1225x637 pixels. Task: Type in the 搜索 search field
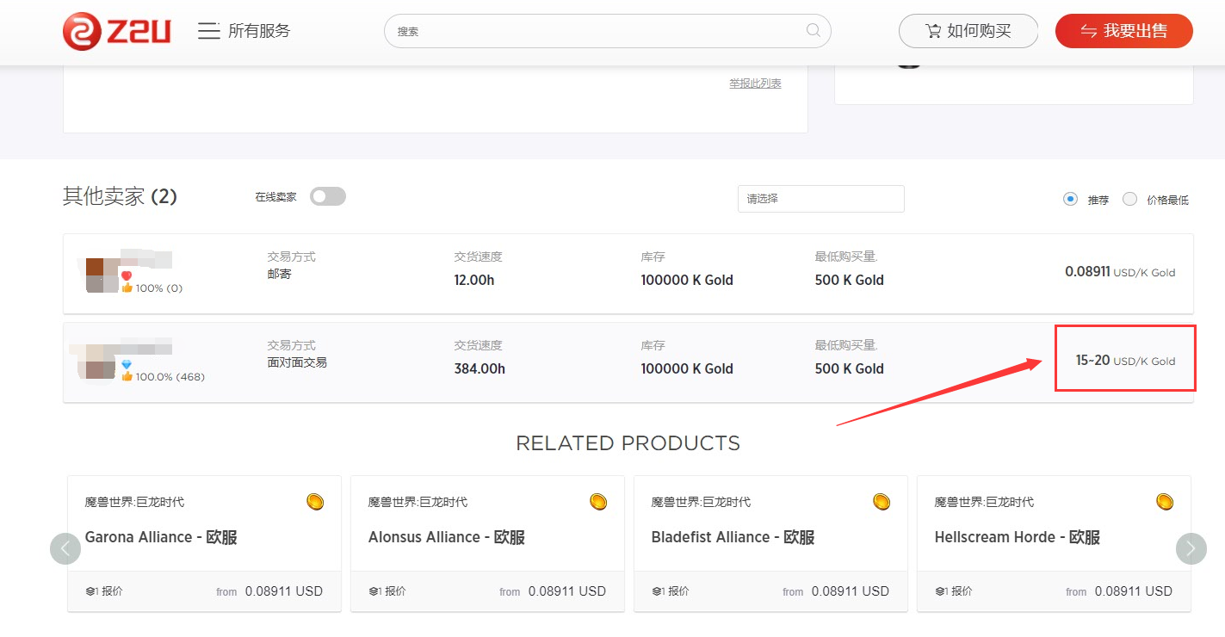(594, 31)
